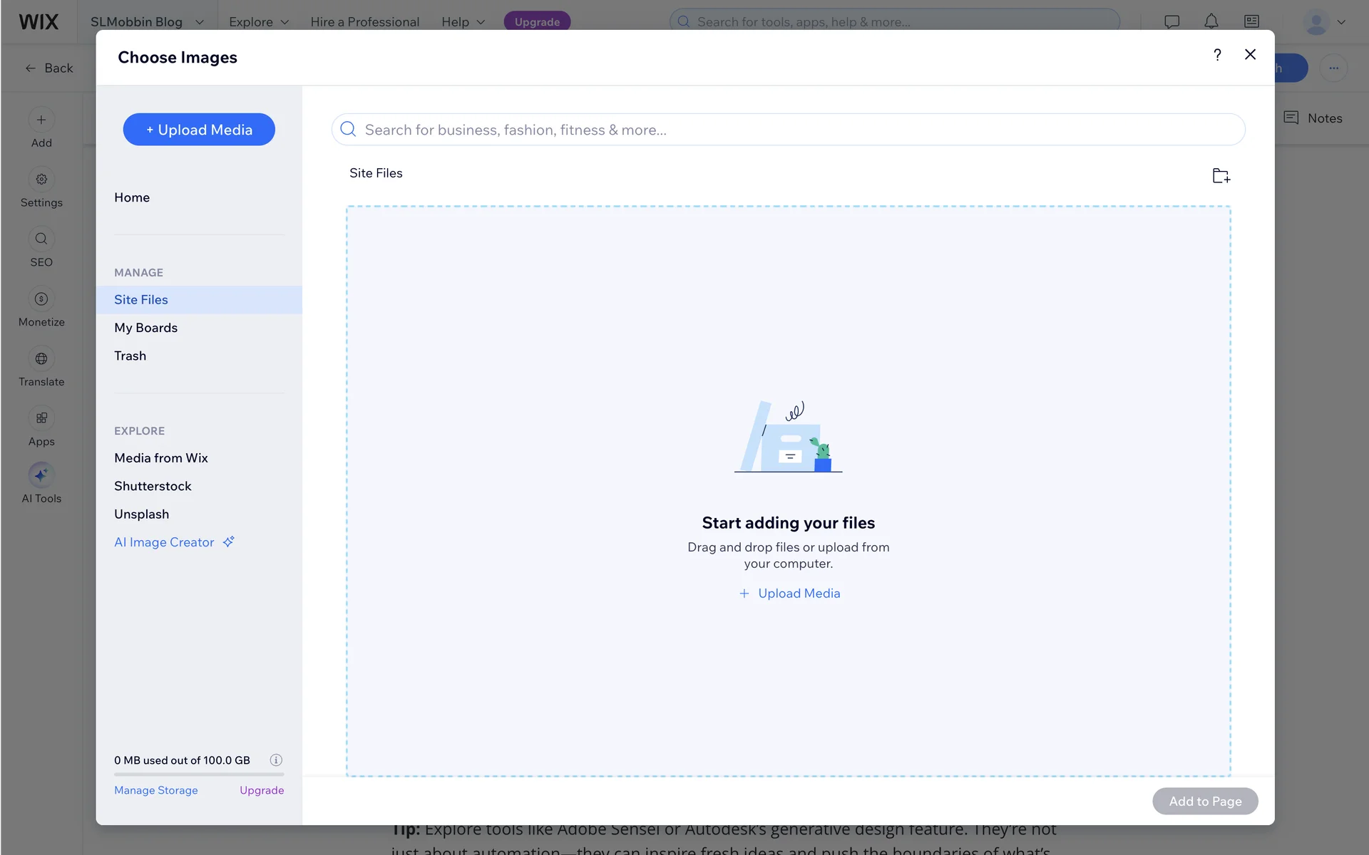Open the notifications bell icon

click(x=1211, y=22)
